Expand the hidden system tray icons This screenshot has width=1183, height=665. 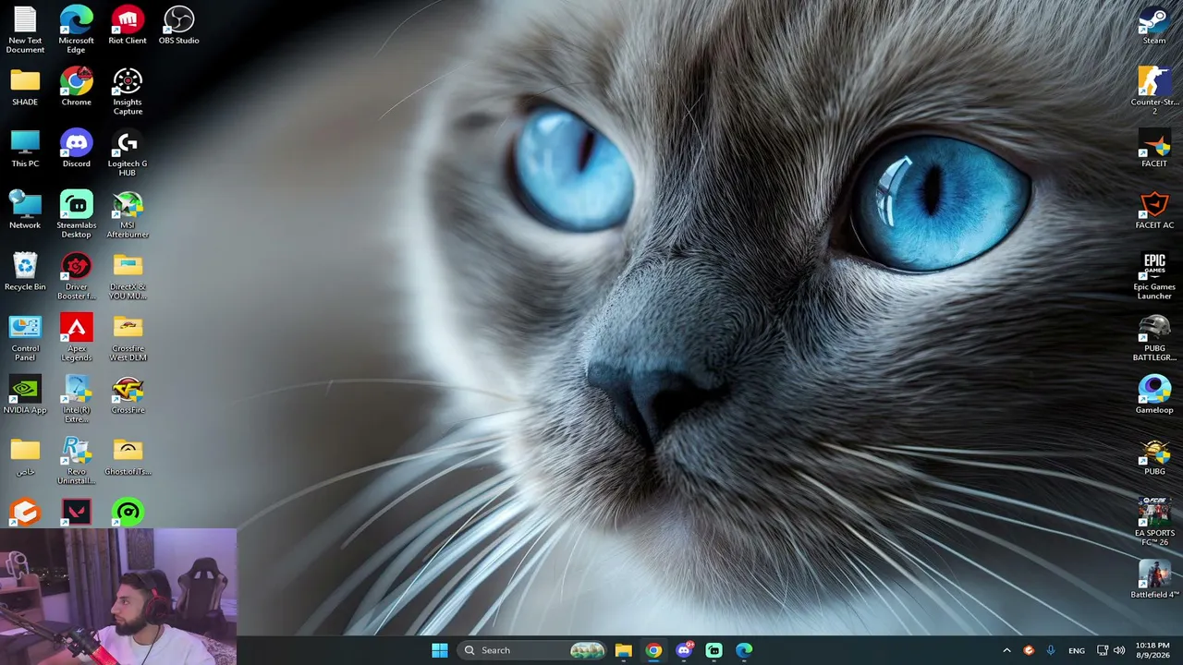1006,650
